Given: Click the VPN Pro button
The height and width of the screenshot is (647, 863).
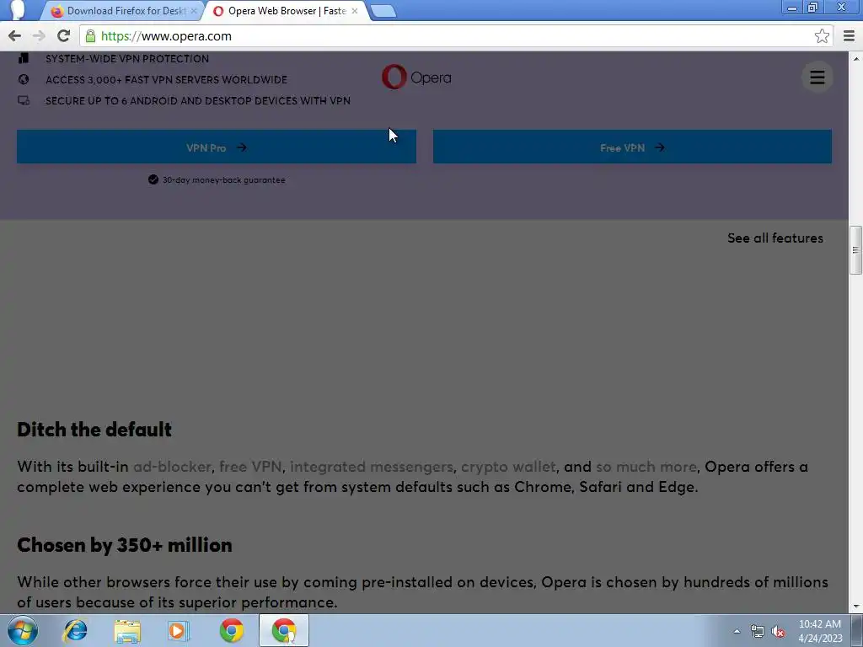Looking at the screenshot, I should coord(217,147).
